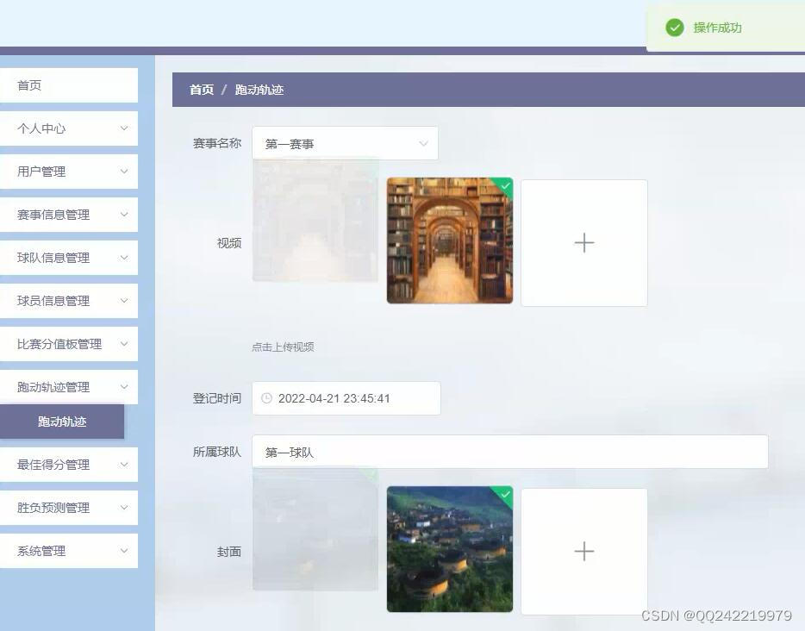Click the 操作成功 notification text

tap(717, 28)
